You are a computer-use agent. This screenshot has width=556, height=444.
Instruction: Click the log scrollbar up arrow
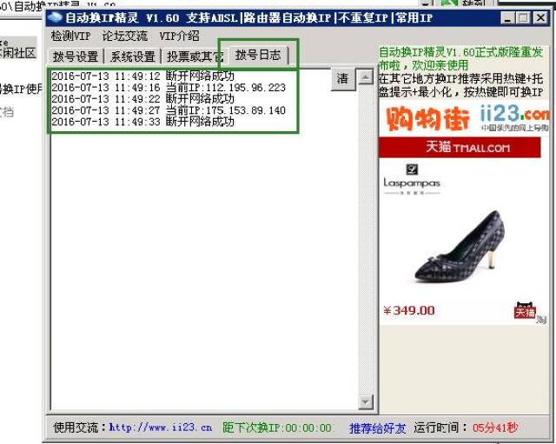point(365,77)
